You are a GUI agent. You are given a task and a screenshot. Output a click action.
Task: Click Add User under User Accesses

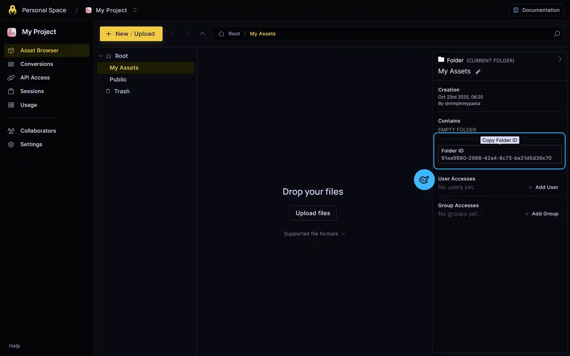click(543, 187)
